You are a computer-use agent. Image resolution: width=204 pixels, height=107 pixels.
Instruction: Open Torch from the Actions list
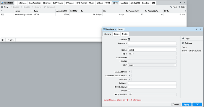(x=184, y=47)
